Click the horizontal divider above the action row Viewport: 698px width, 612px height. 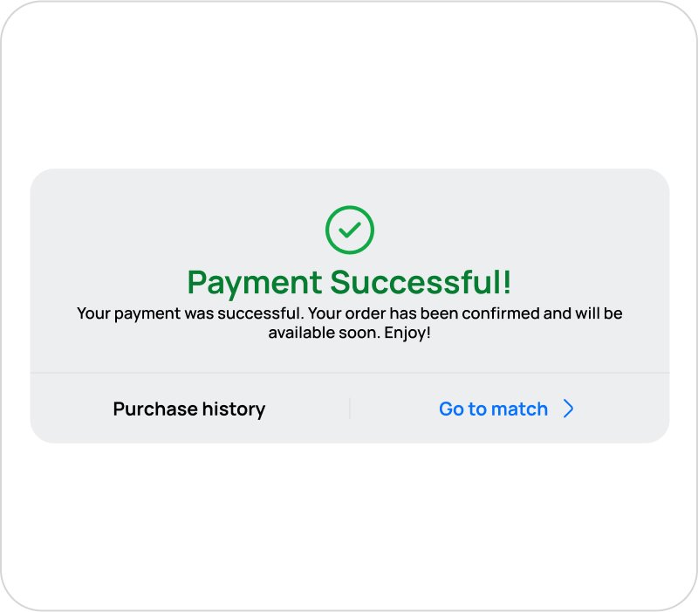(x=349, y=373)
